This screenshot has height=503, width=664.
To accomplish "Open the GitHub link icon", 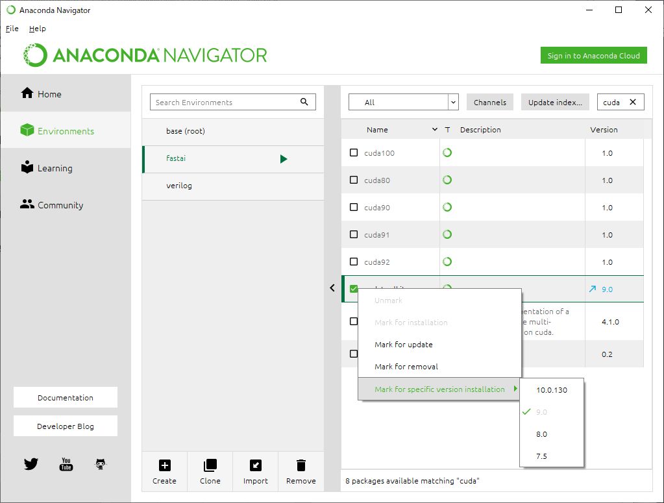I will (101, 464).
